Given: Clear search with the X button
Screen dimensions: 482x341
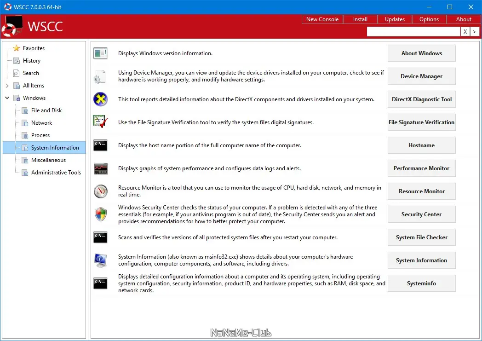Looking at the screenshot, I should click(465, 31).
